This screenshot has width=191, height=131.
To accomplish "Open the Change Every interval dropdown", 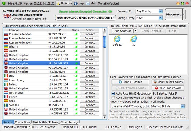I will 161,18.
